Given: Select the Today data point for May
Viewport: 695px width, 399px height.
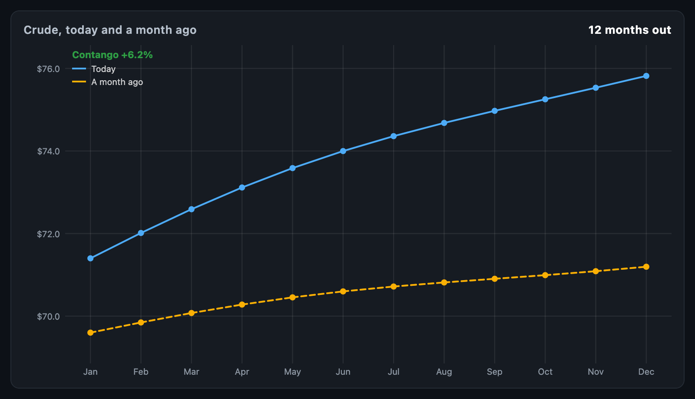Looking at the screenshot, I should pyautogui.click(x=292, y=168).
